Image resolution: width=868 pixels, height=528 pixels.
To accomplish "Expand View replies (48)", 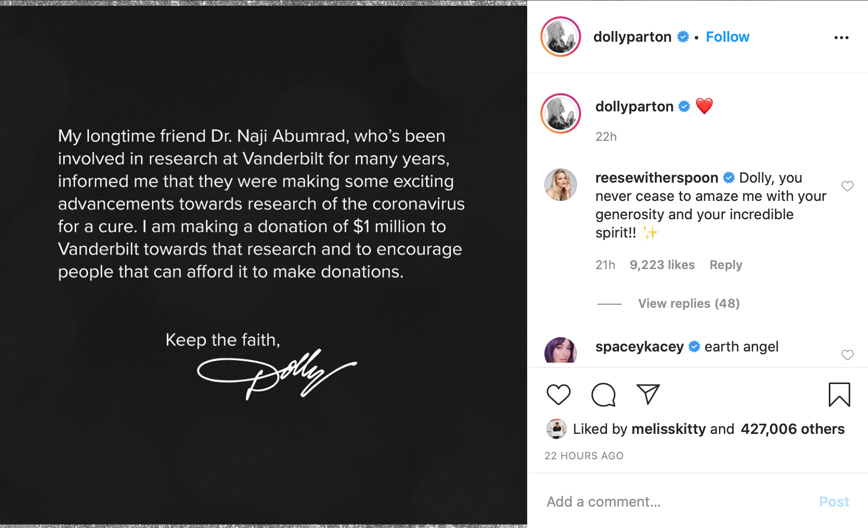I will pos(688,304).
